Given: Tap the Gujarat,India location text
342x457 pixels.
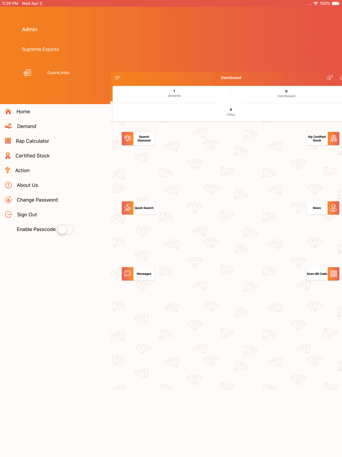Looking at the screenshot, I should [x=58, y=73].
